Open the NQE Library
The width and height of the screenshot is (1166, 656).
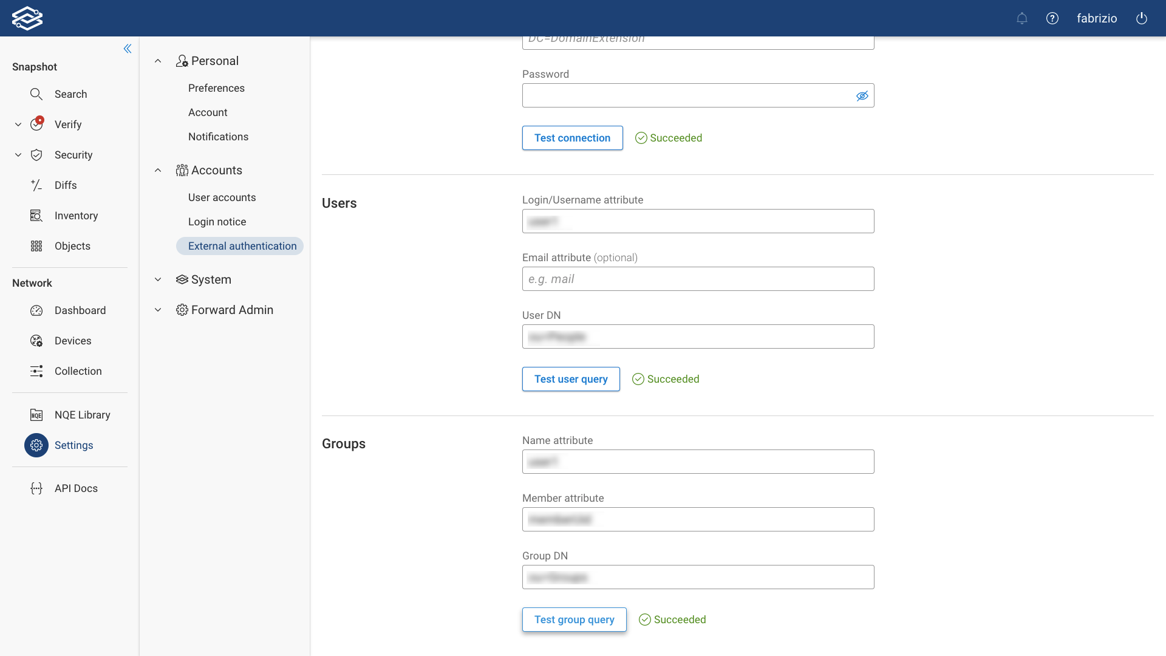click(x=82, y=415)
